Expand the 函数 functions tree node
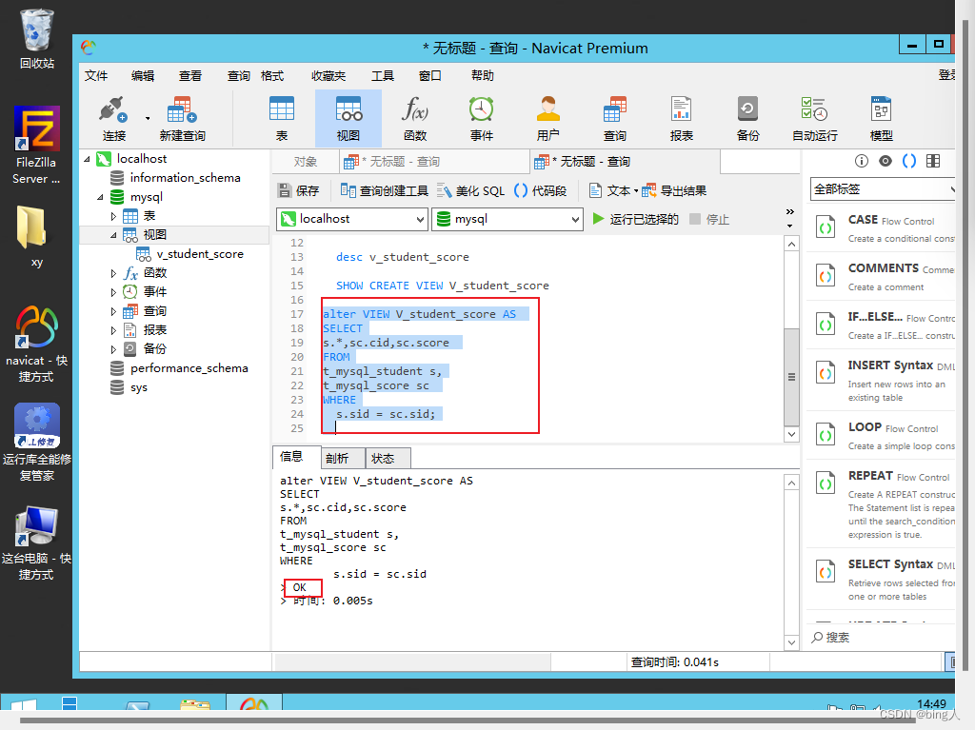975x730 pixels. (113, 273)
